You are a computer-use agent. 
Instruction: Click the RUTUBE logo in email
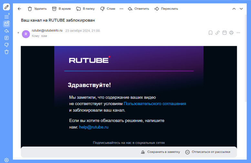click(x=89, y=60)
